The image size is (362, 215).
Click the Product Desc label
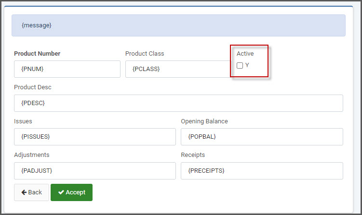(33, 87)
